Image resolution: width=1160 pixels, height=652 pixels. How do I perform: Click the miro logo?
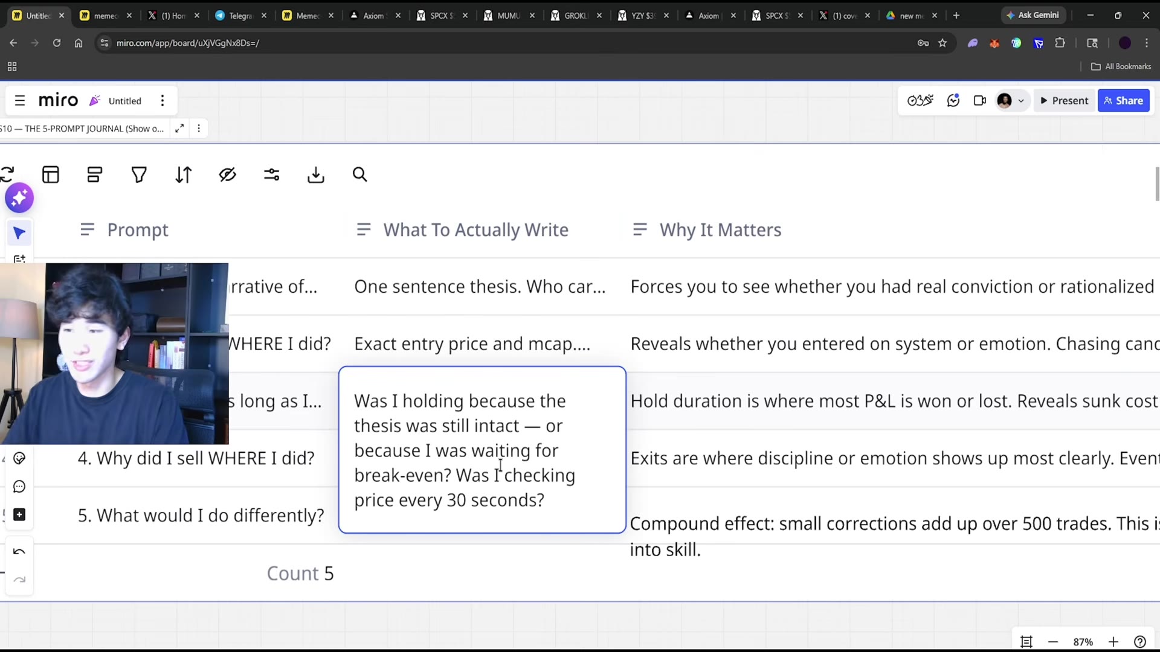pyautogui.click(x=58, y=100)
